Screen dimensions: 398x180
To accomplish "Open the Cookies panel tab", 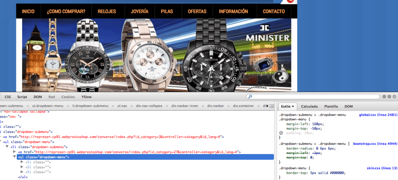I will [x=68, y=97].
